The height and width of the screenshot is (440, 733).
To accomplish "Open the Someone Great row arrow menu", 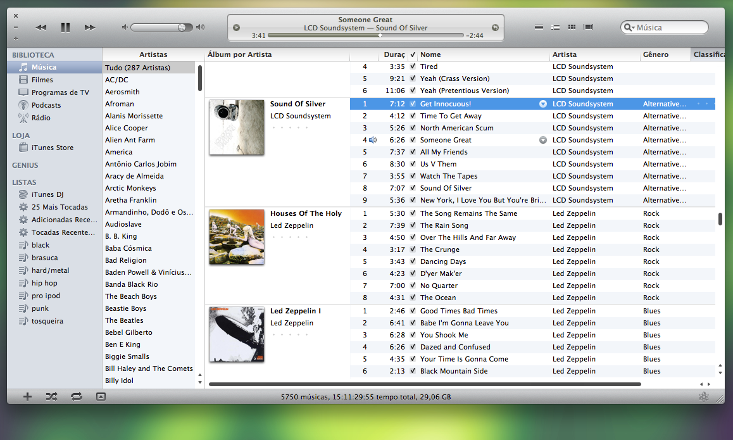I will pos(542,140).
